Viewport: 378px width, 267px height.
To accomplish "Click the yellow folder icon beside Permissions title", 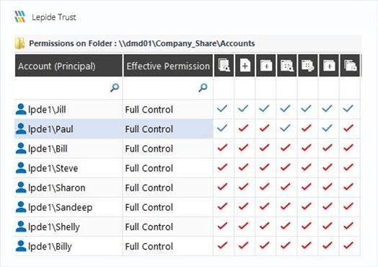I will click(x=19, y=43).
